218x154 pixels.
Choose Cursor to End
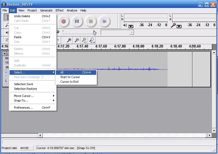coord(76,82)
